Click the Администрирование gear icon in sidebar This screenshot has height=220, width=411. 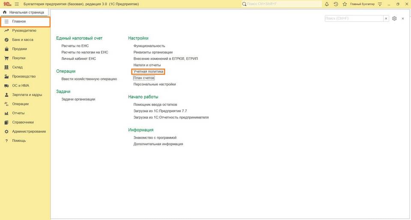click(x=6, y=132)
